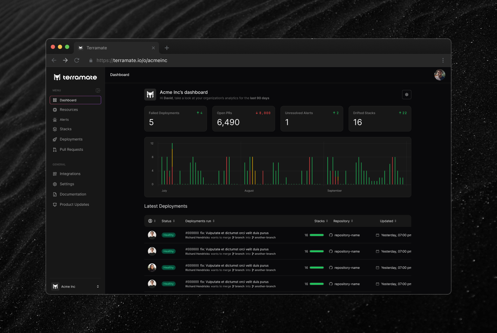Click the Resources sidebar icon

pyautogui.click(x=55, y=110)
